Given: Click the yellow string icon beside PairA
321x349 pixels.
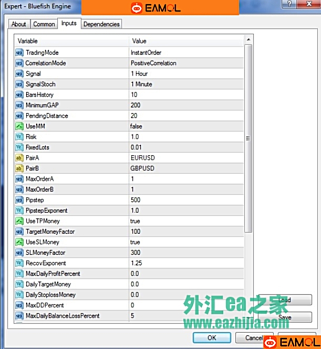Looking at the screenshot, I should click(19, 158).
